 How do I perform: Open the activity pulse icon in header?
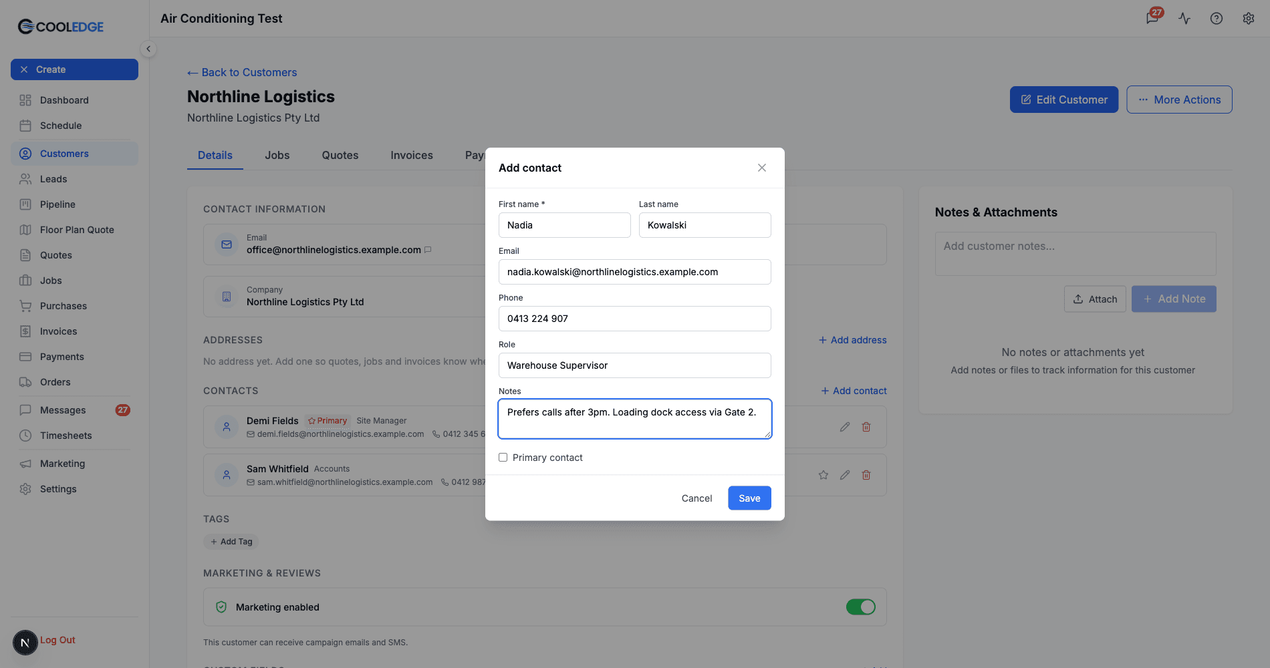(x=1184, y=19)
